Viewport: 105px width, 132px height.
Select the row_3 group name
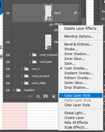pyautogui.click(x=35, y=69)
